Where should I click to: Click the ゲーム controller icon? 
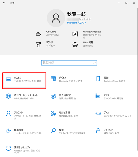click(x=98, y=113)
